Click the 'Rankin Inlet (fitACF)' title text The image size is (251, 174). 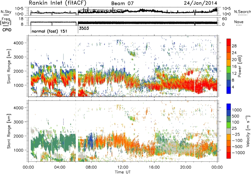57,3
